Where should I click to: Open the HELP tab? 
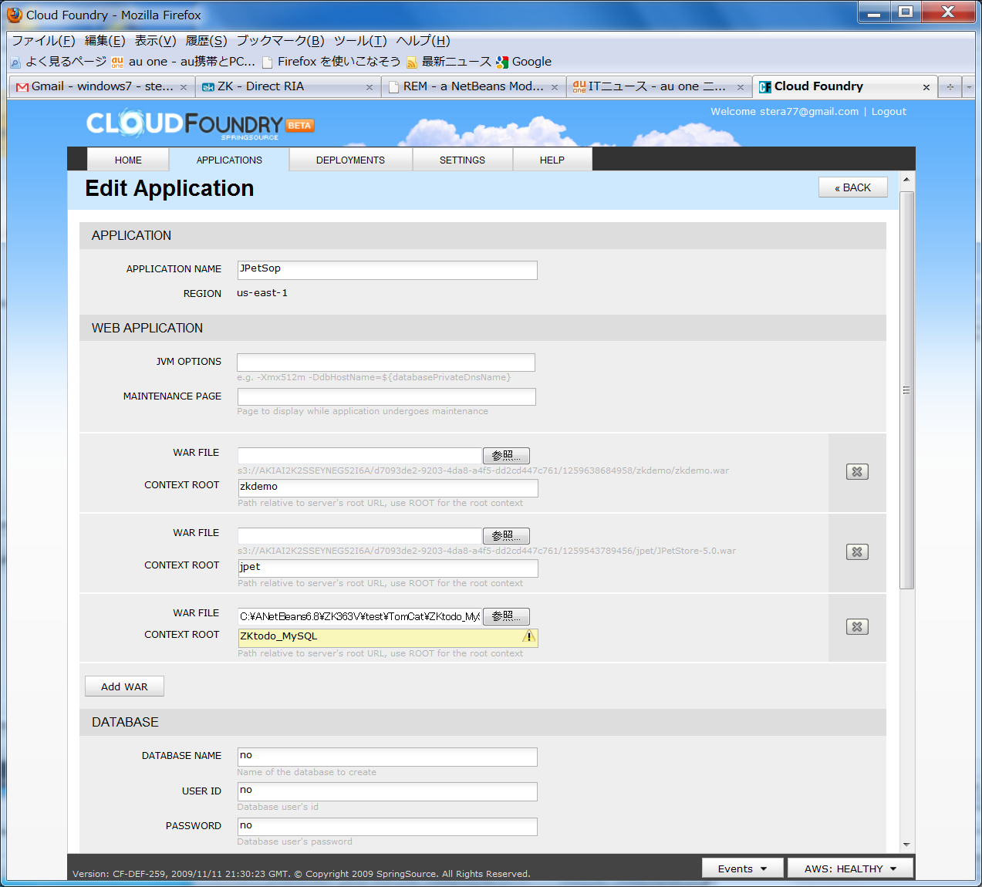pyautogui.click(x=552, y=160)
